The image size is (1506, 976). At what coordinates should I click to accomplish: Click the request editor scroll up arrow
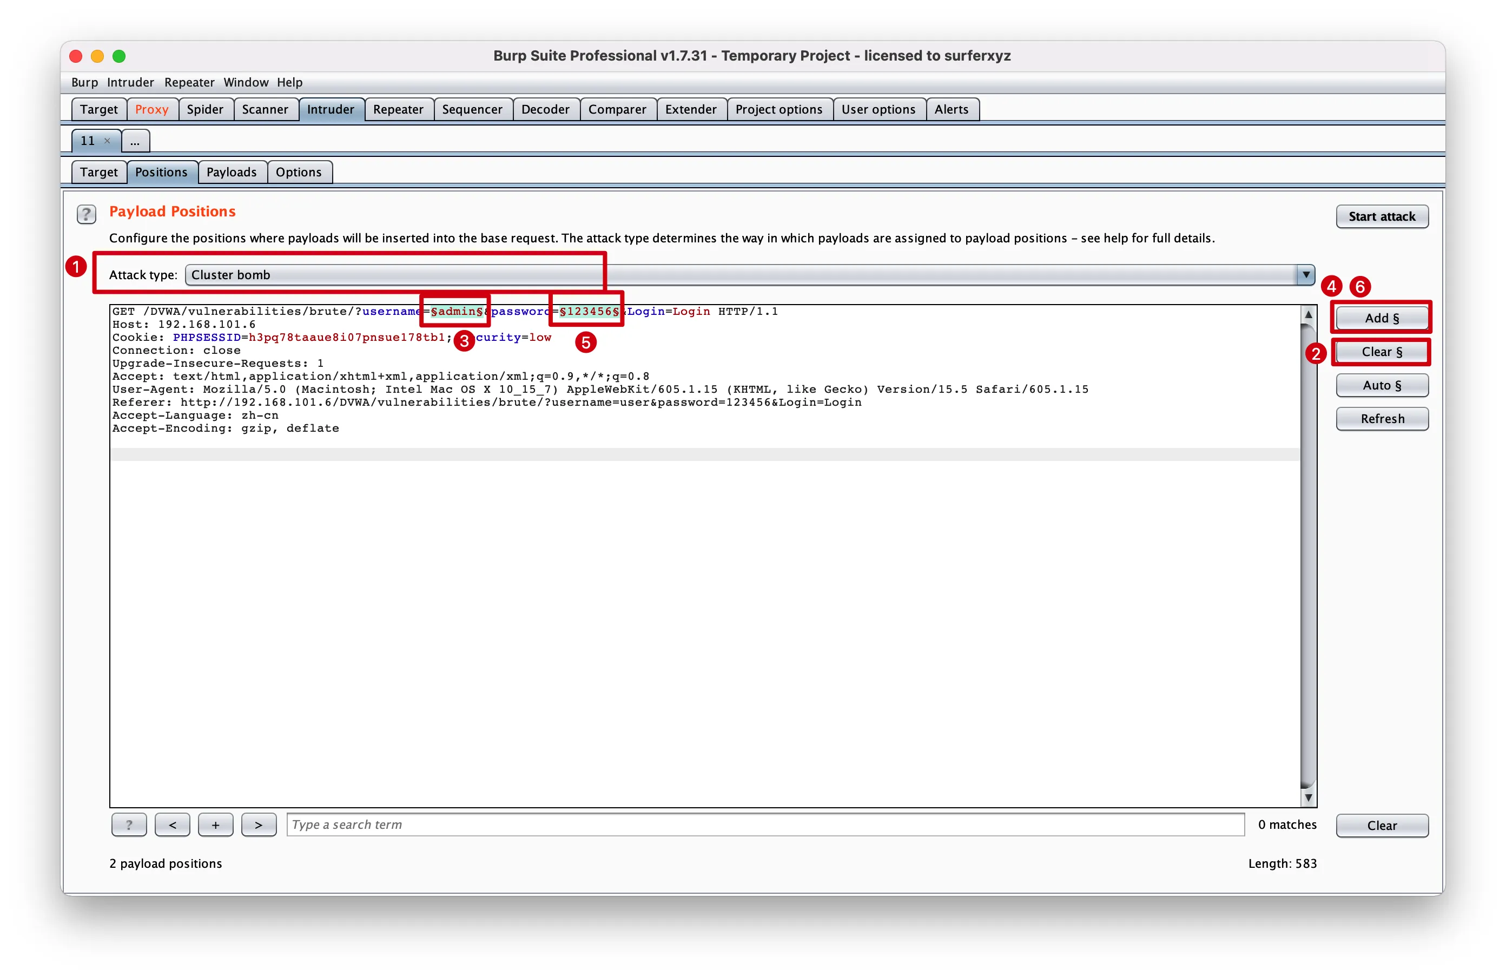pos(1308,314)
